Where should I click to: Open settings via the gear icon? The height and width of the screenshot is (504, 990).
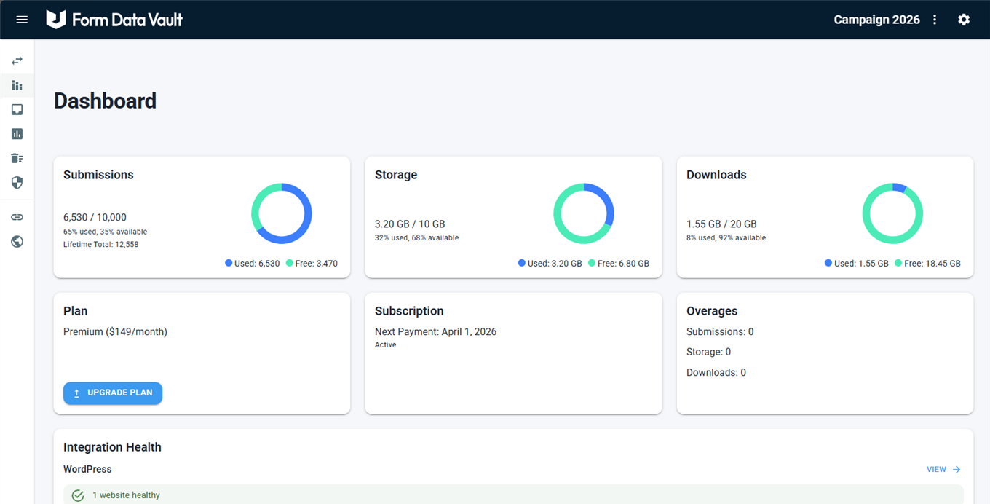964,20
